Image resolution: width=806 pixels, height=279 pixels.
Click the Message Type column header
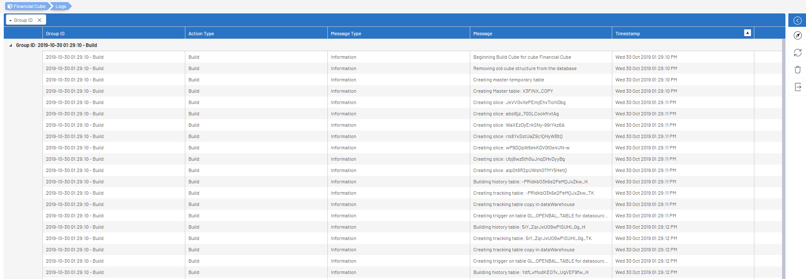point(346,34)
